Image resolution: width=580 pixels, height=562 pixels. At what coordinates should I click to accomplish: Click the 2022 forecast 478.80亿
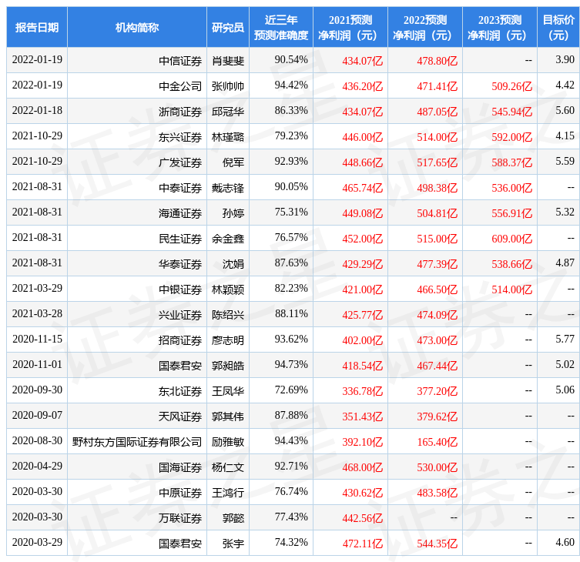[x=438, y=61]
